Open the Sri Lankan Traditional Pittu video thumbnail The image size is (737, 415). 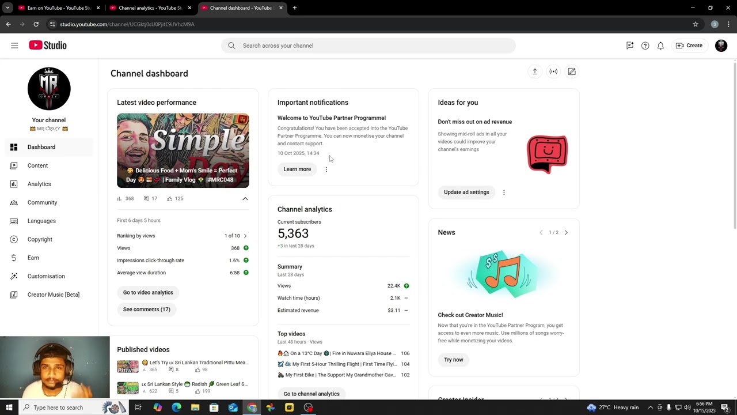[128, 367]
